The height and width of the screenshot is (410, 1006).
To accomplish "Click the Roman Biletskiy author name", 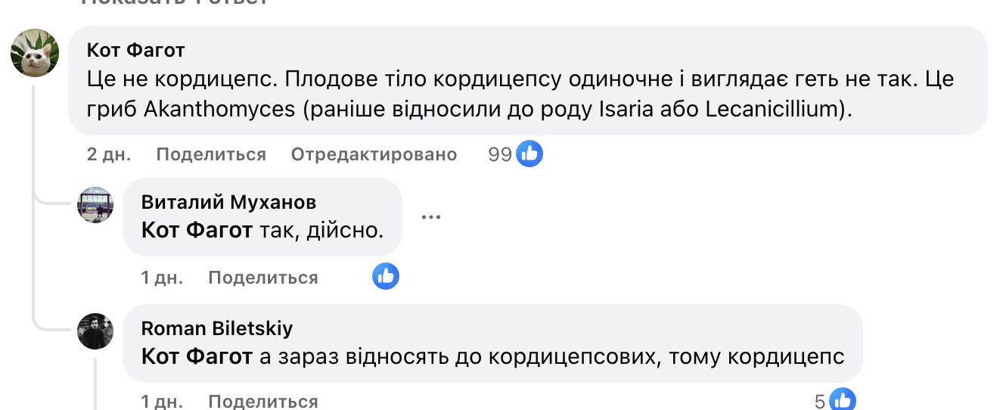I will pos(217,328).
